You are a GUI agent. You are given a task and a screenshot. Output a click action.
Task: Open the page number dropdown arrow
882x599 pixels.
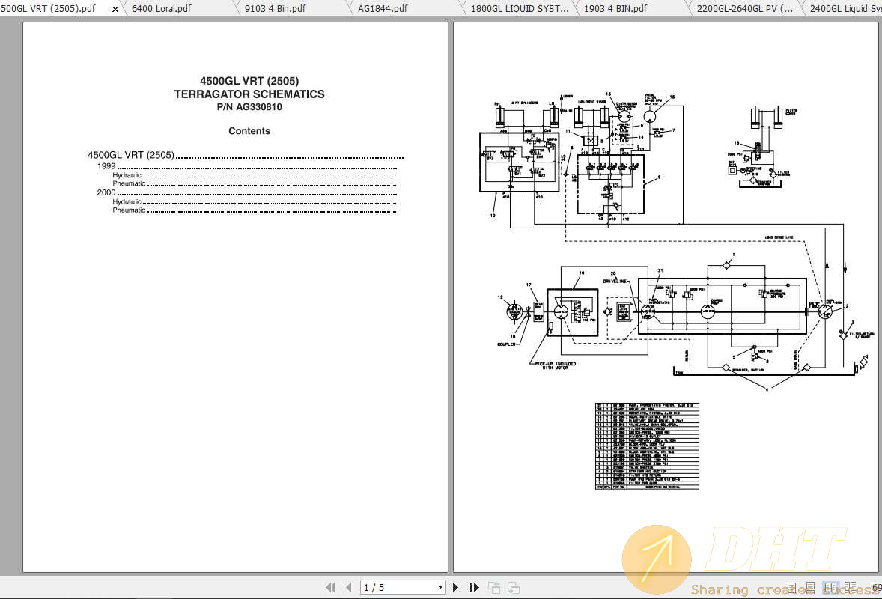pos(440,588)
